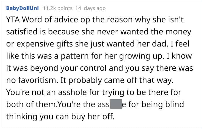The width and height of the screenshot is (202, 129).
Task: Open the 14 days ago timestamp permalink
Action: [90, 8]
